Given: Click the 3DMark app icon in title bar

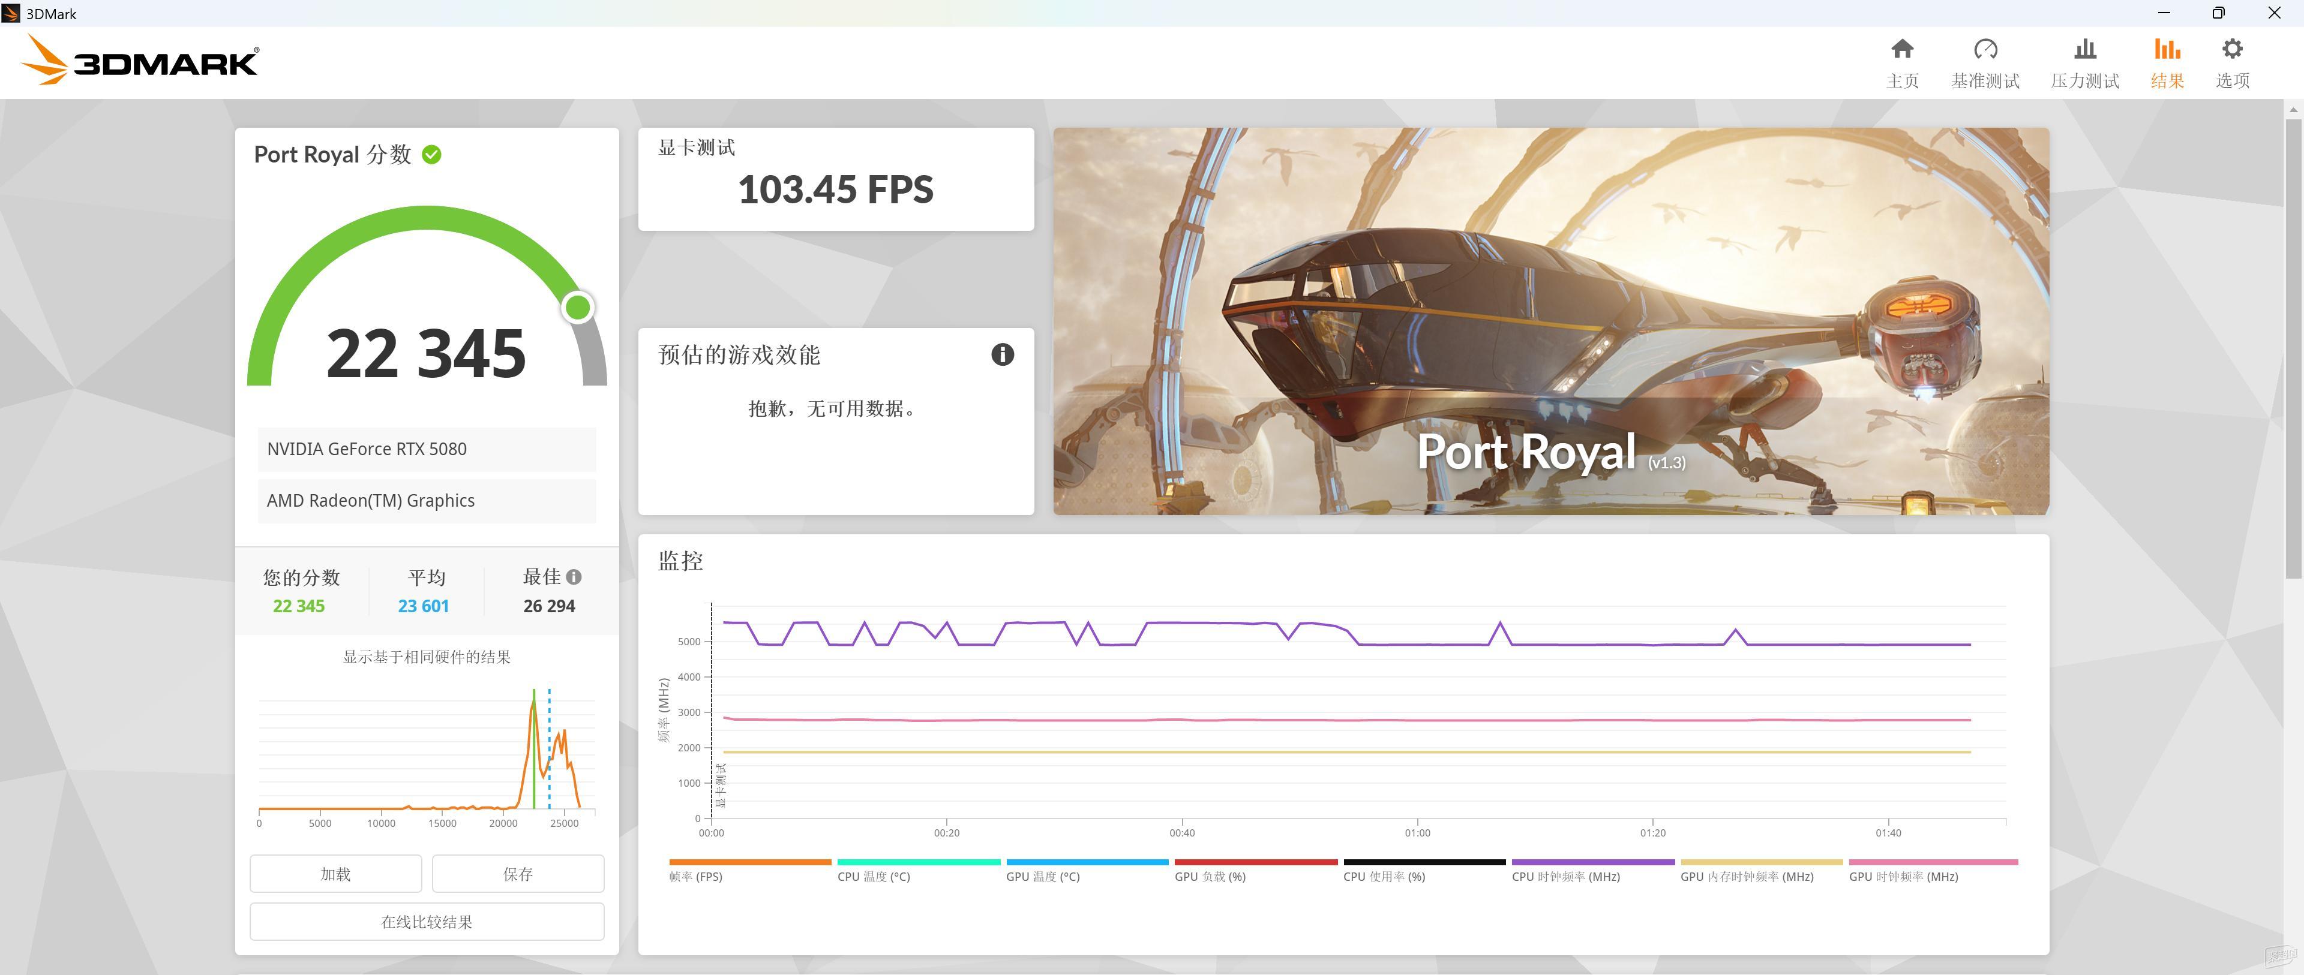Looking at the screenshot, I should [11, 13].
